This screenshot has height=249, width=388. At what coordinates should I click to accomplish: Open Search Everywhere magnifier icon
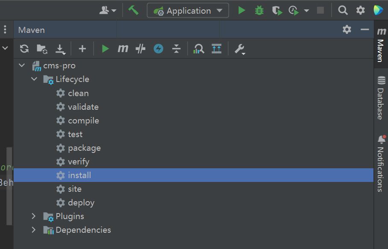click(x=343, y=10)
